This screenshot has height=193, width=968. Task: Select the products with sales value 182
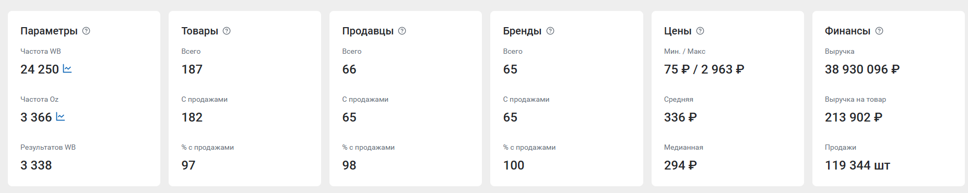192,117
